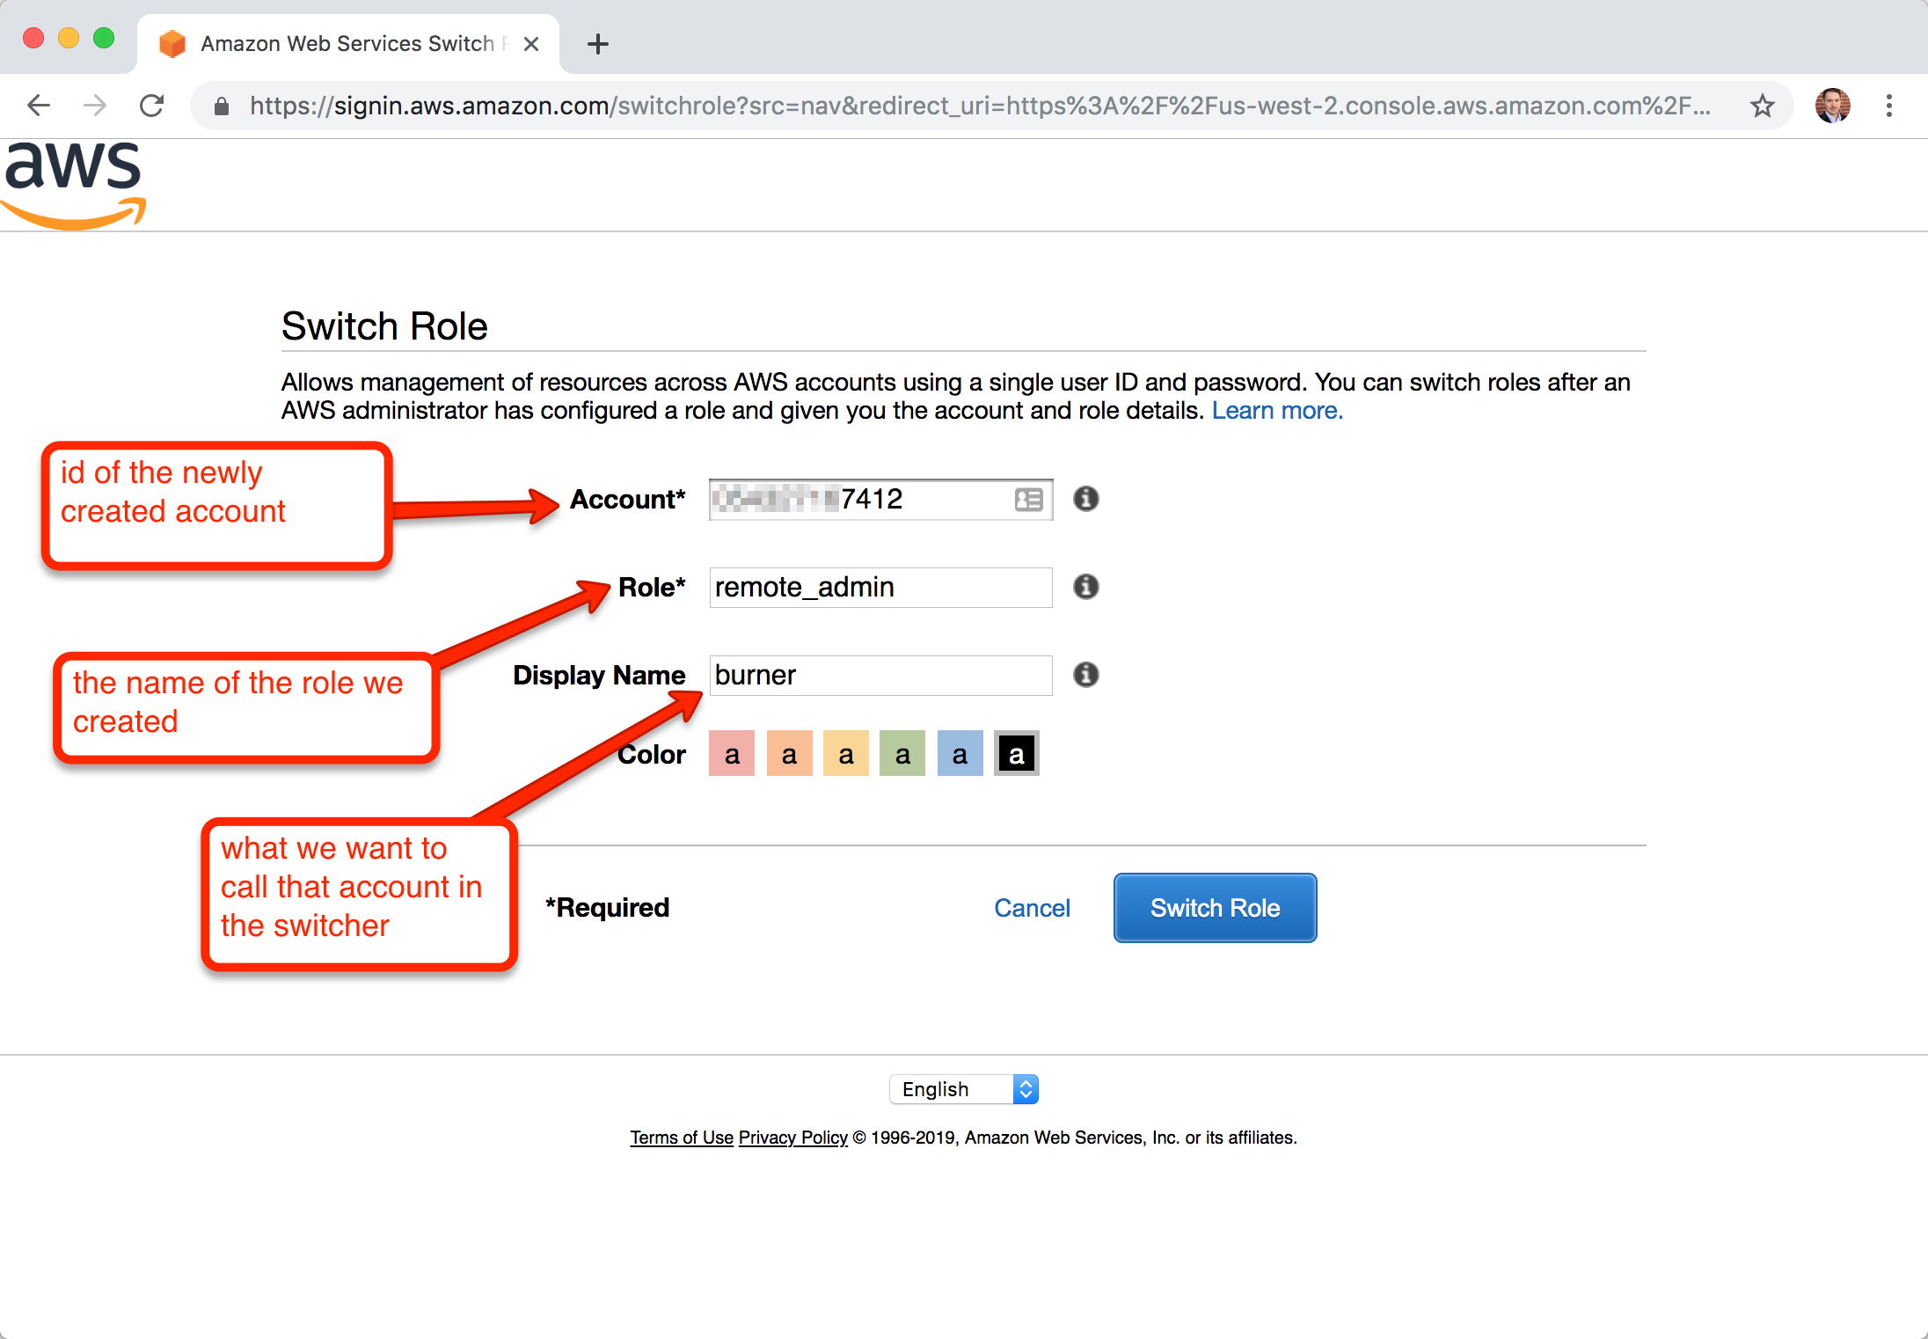The width and height of the screenshot is (1928, 1339).
Task: Bookmark this page with the star icon
Action: 1762,106
